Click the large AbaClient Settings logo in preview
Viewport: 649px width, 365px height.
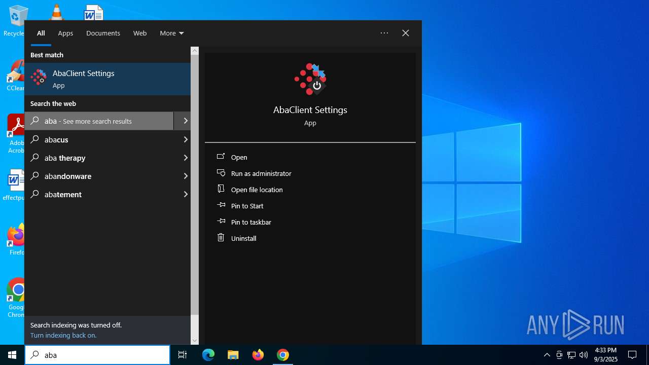tap(310, 79)
